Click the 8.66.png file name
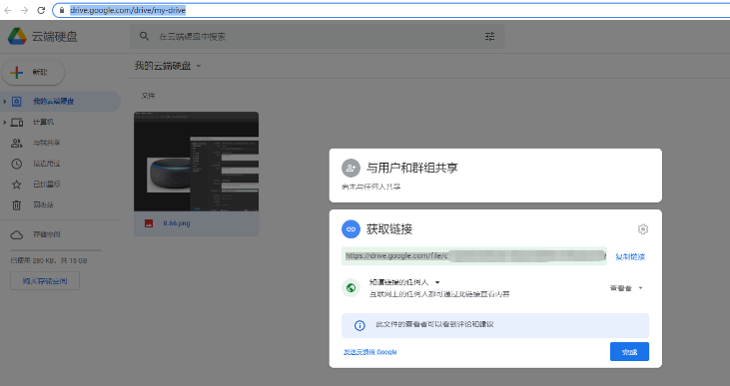This screenshot has height=386, width=730. (x=177, y=223)
